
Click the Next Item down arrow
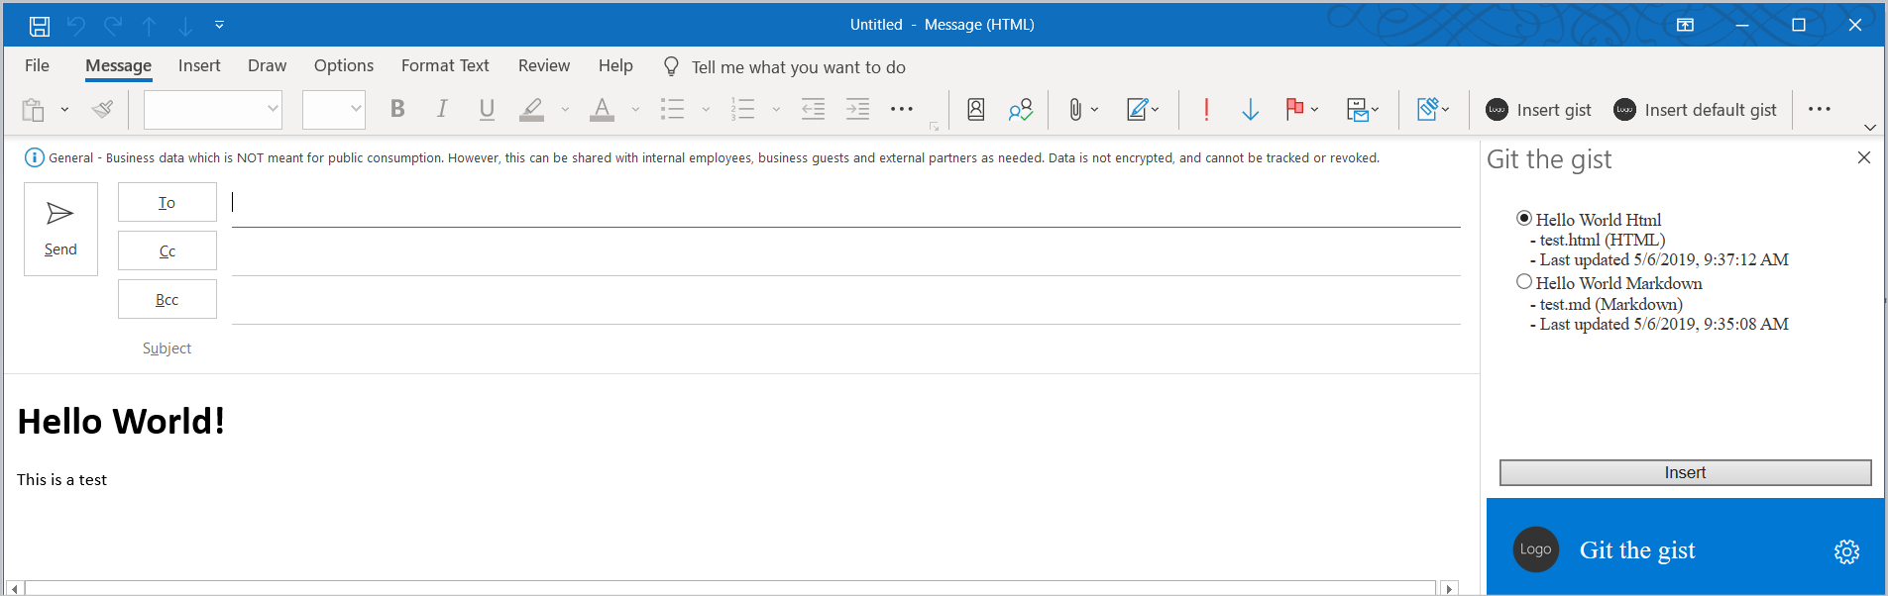[x=185, y=26]
